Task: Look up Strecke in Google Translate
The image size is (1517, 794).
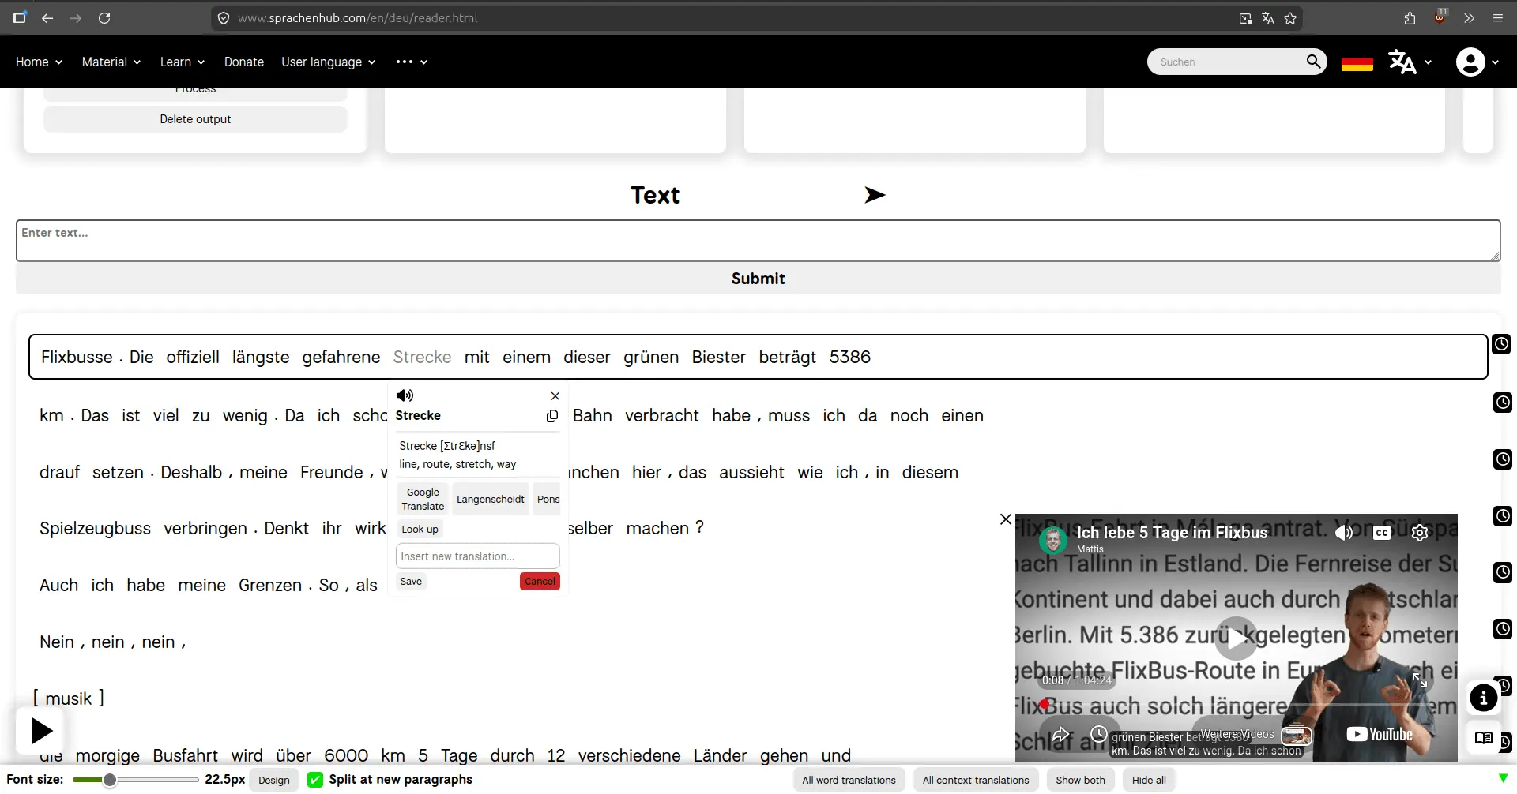Action: tap(423, 499)
